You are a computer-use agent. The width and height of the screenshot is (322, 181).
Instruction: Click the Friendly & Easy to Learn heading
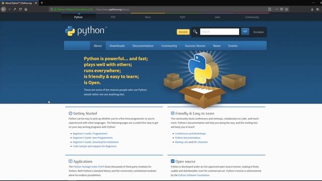pos(195,113)
